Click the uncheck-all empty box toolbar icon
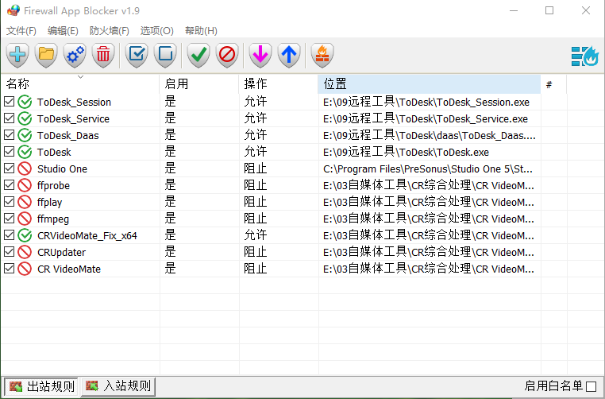Image resolution: width=605 pixels, height=399 pixels. click(165, 55)
